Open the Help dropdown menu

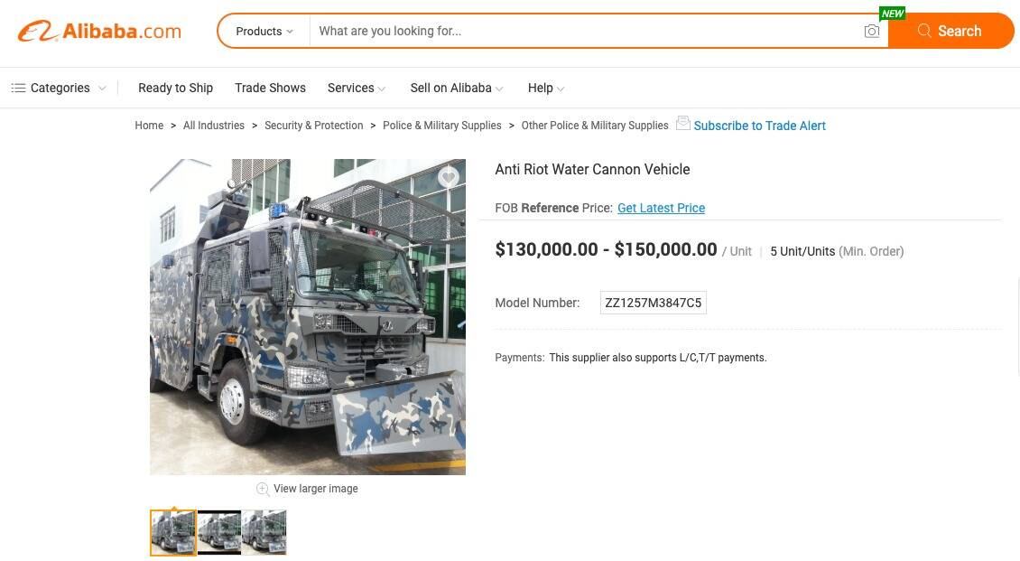coord(546,88)
